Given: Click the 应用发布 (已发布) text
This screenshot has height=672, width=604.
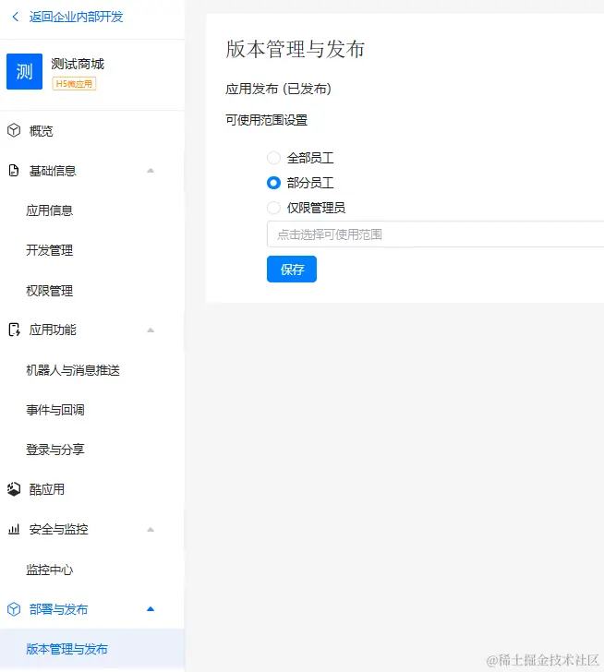Looking at the screenshot, I should point(278,89).
